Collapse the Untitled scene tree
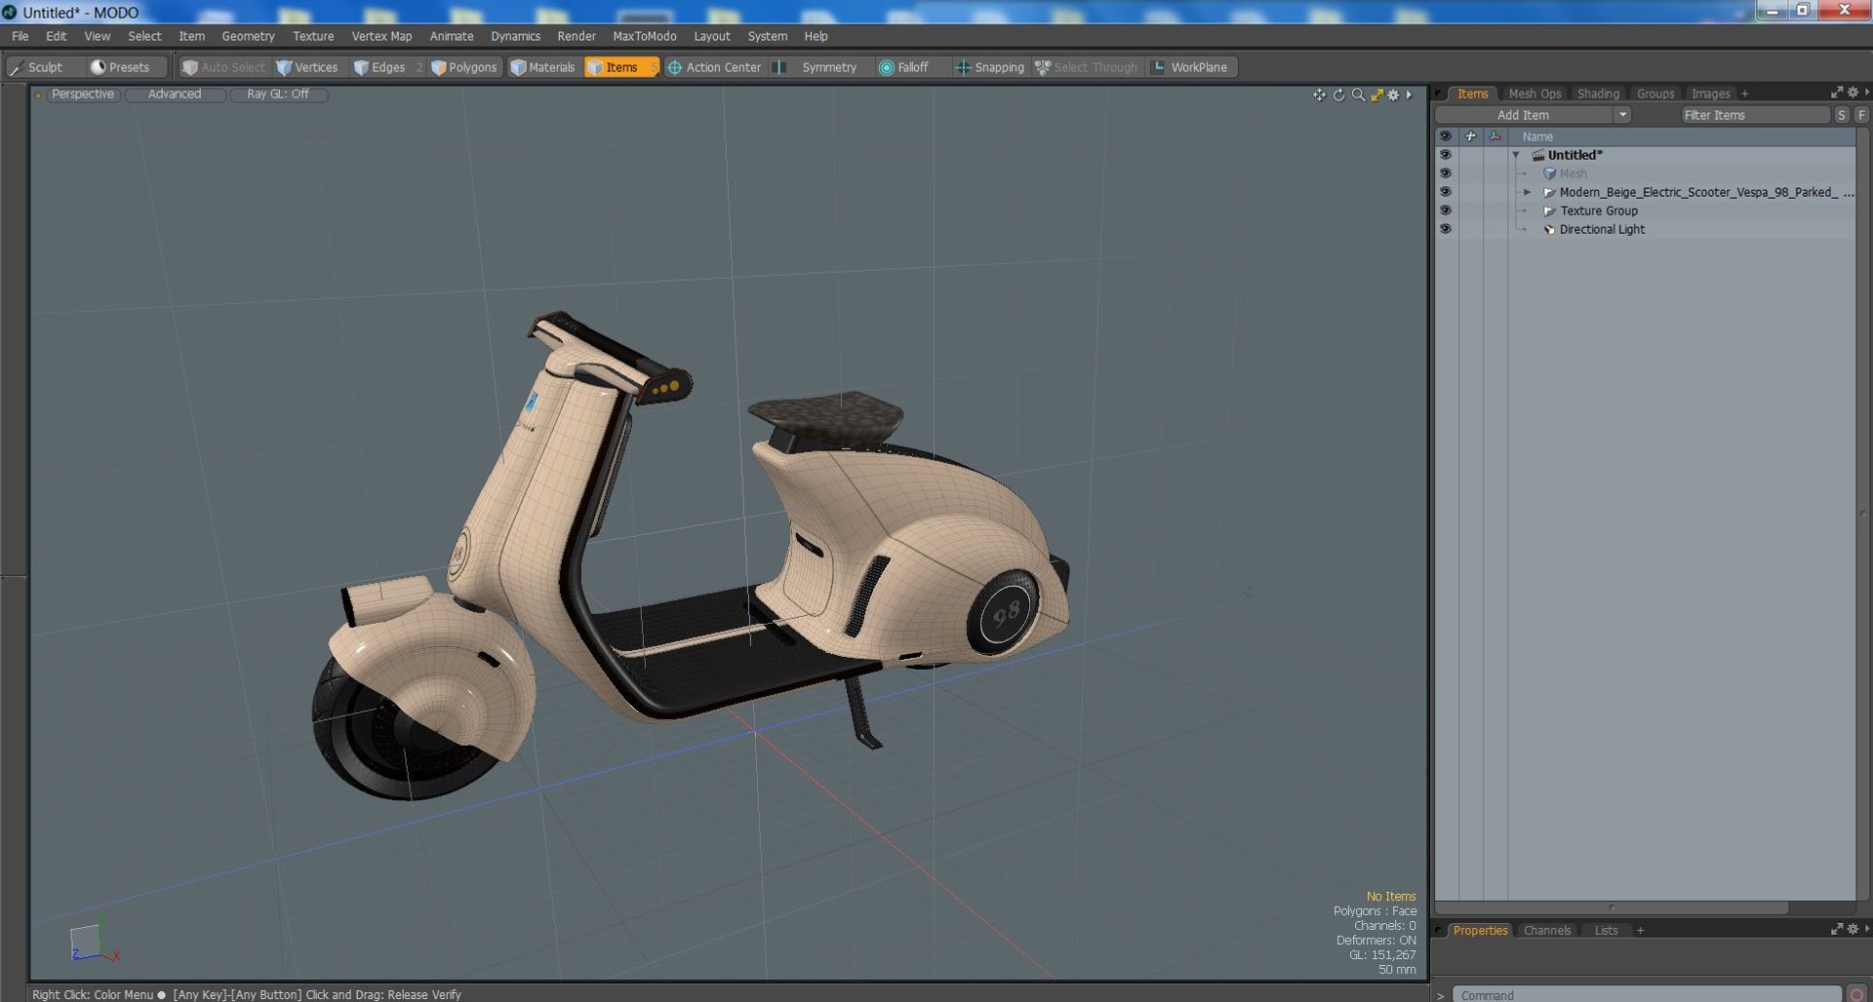Viewport: 1873px width, 1002px height. [1516, 155]
